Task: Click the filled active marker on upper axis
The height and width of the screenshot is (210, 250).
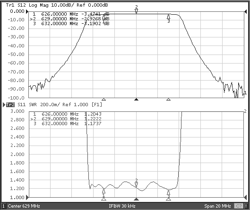Action: point(136,100)
